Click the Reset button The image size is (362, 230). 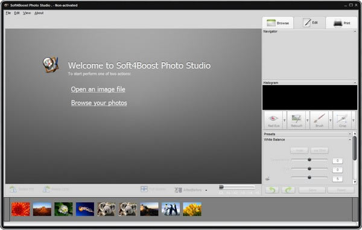pos(341,190)
